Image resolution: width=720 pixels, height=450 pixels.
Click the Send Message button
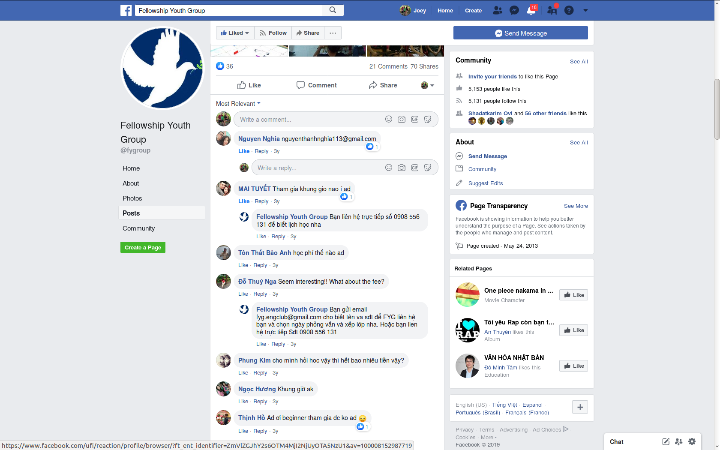[x=520, y=33]
